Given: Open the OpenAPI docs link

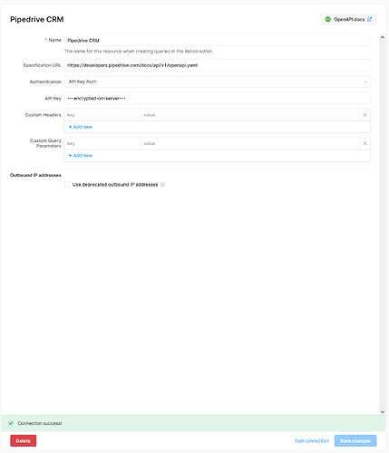Looking at the screenshot, I should tap(348, 19).
